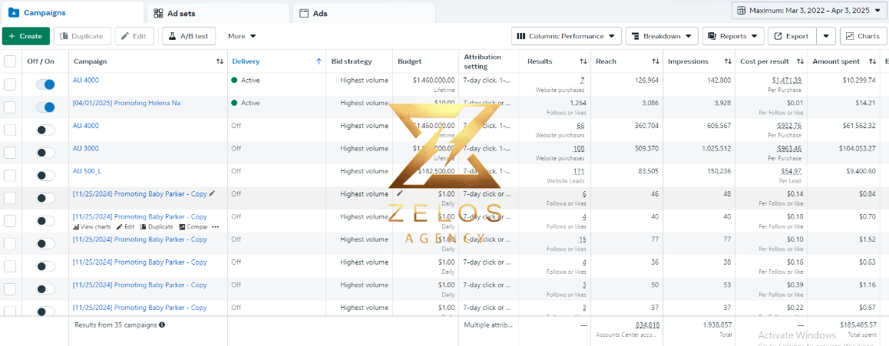Viewport: 889px width, 346px height.
Task: Expand the Breakdown dropdown
Action: (x=662, y=36)
